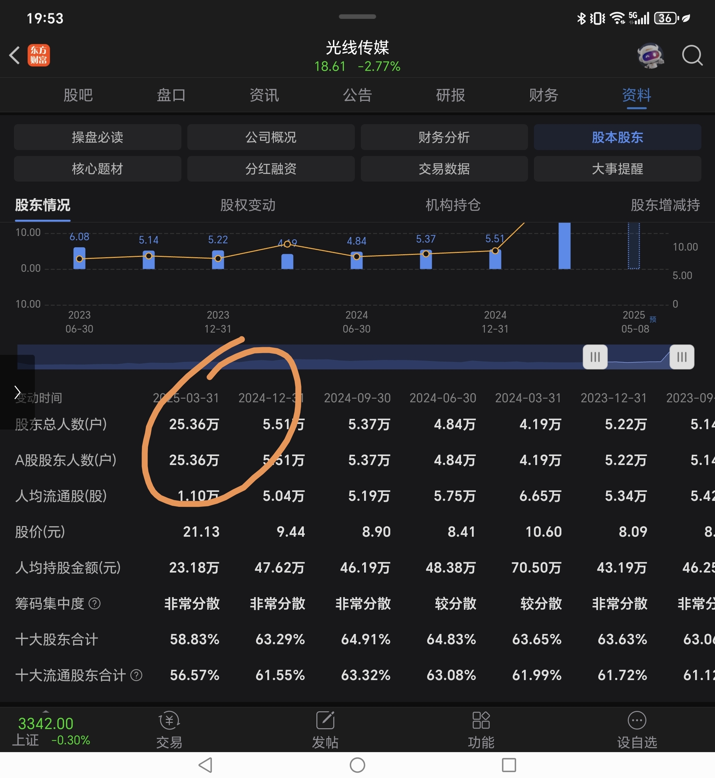715x778 pixels.
Task: Tap the 光线传媒 stock title
Action: click(357, 48)
